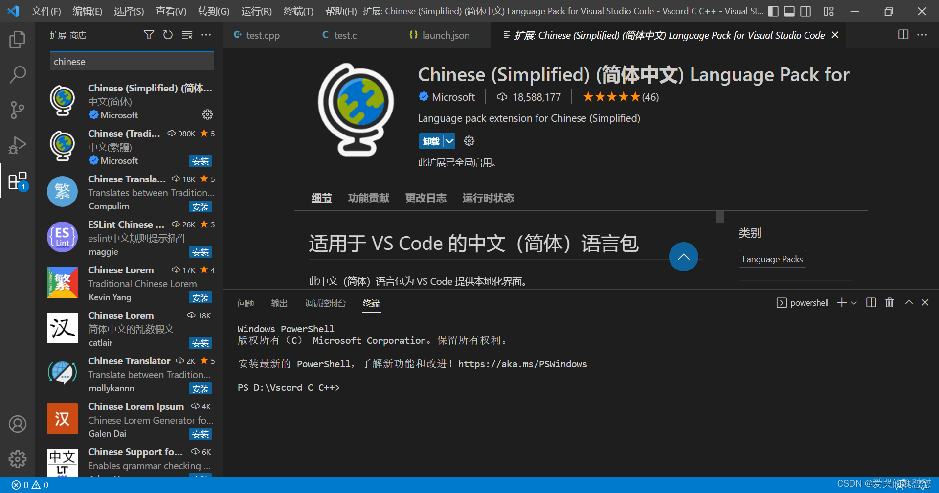Install Chinese Translation by Compulim

click(x=201, y=206)
